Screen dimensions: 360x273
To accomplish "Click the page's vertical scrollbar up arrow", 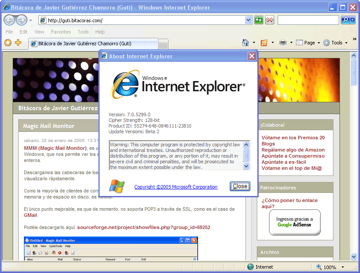I will coord(353,56).
